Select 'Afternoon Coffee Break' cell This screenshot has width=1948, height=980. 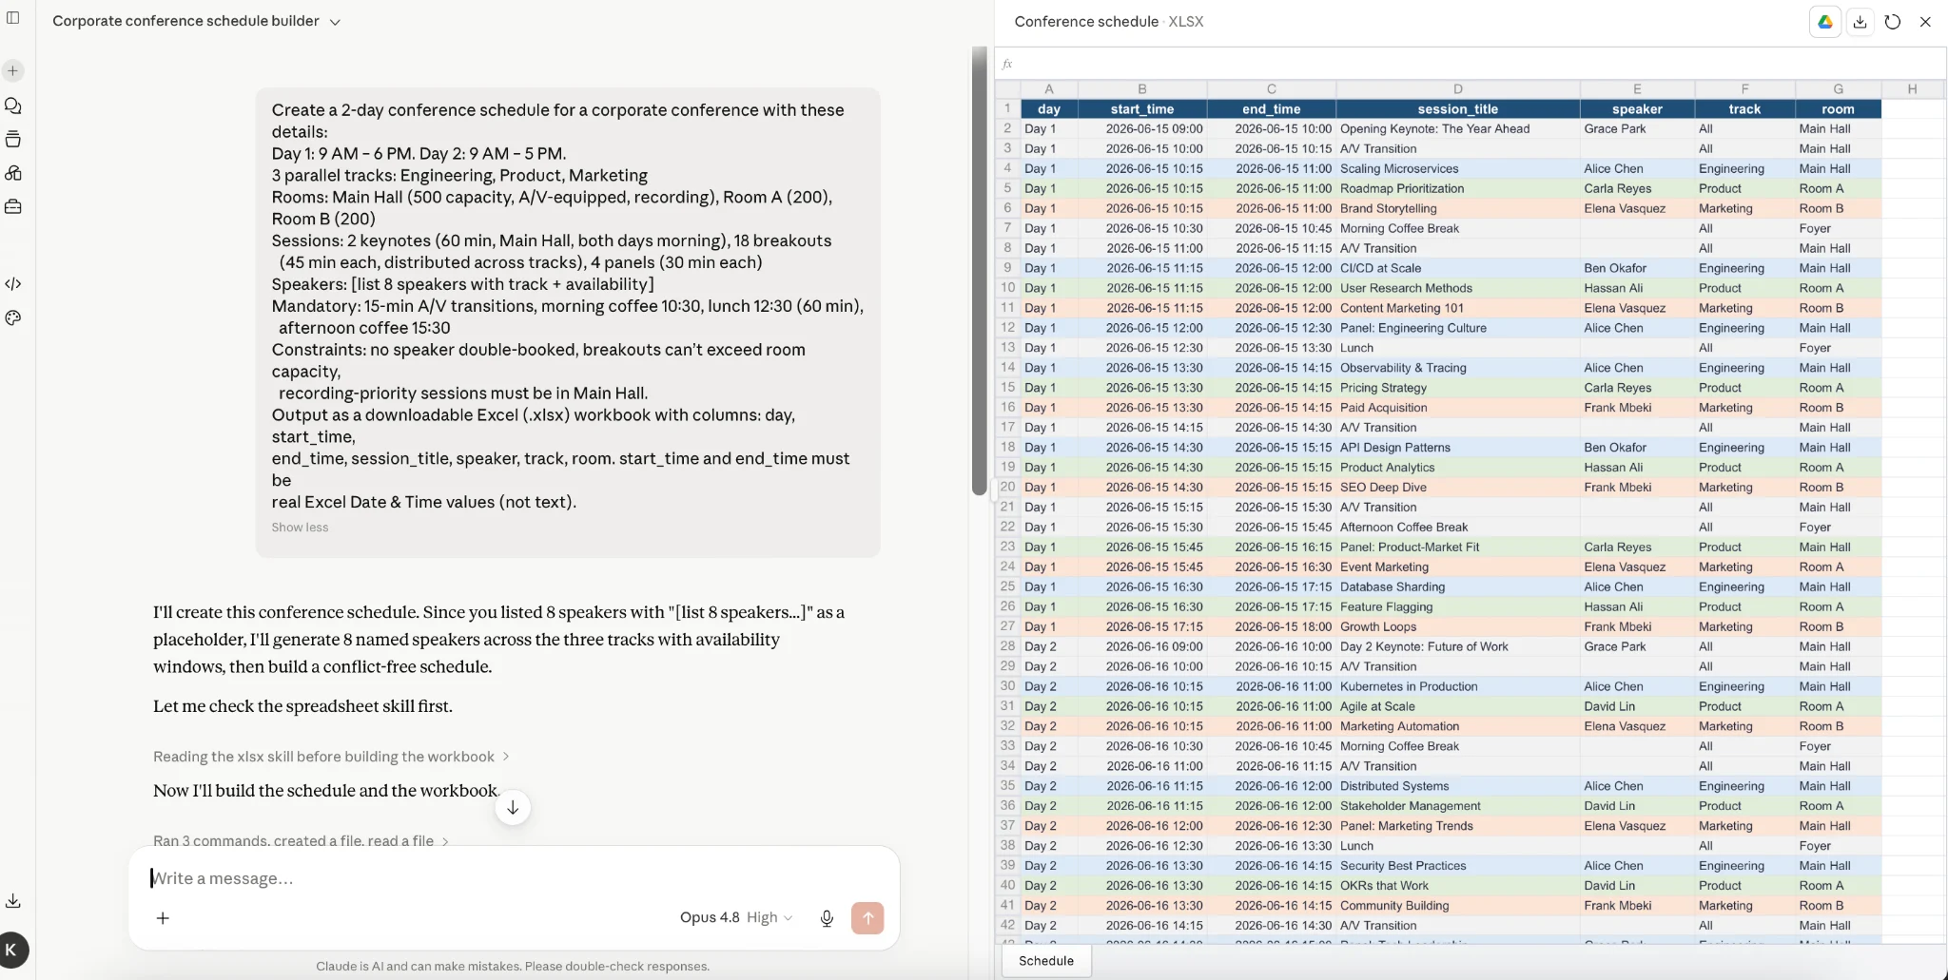coord(1457,528)
